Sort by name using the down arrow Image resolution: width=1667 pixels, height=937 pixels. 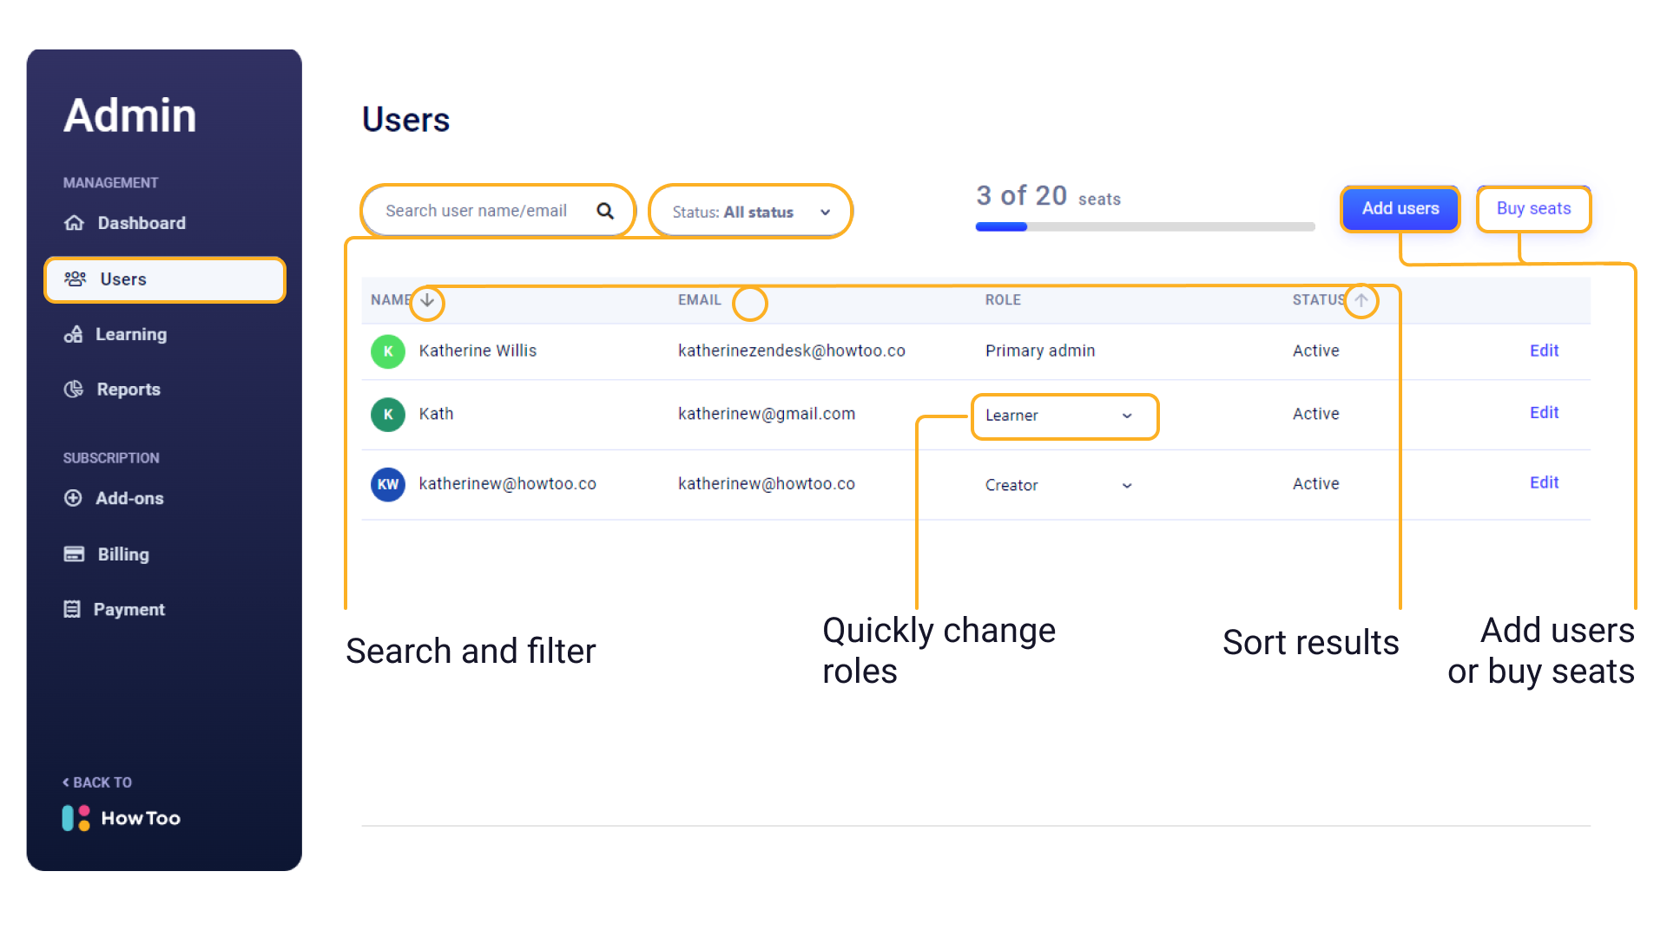pyautogui.click(x=427, y=300)
